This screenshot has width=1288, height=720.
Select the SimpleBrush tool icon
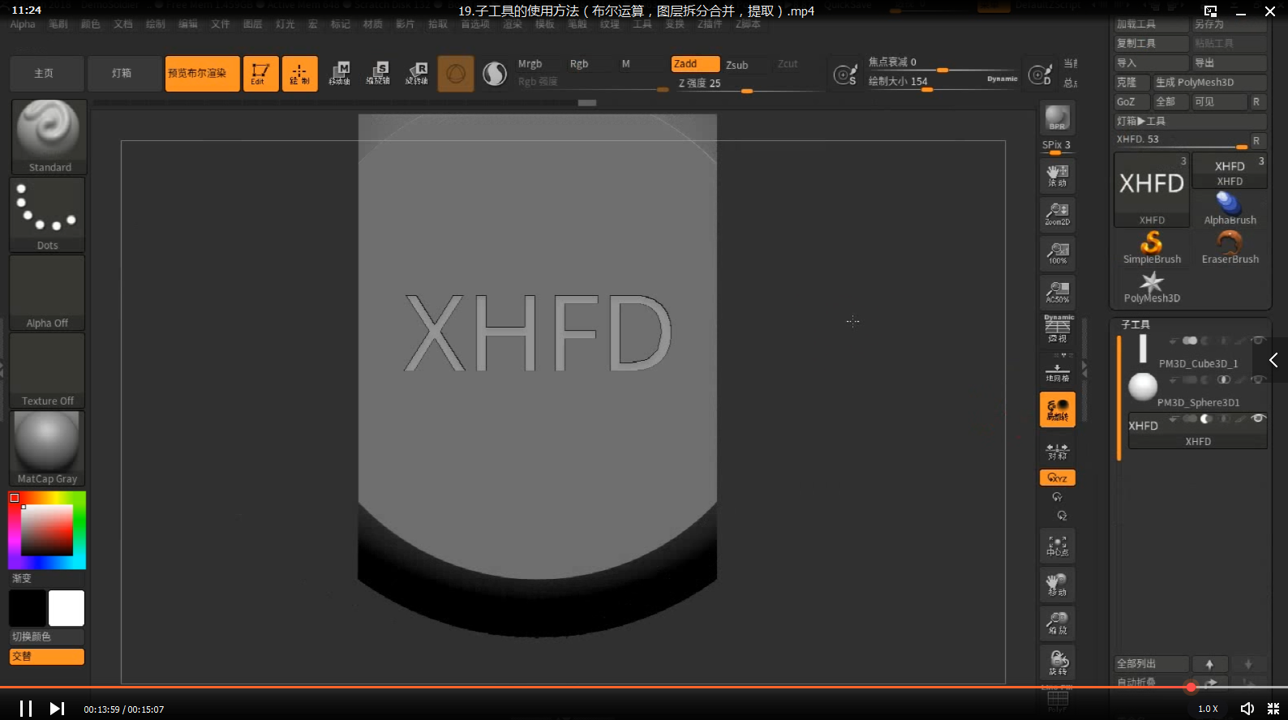coord(1152,247)
